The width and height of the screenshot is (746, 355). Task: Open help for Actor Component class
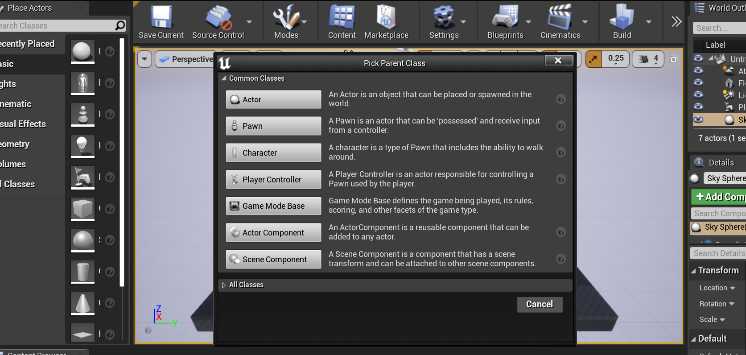(x=561, y=232)
